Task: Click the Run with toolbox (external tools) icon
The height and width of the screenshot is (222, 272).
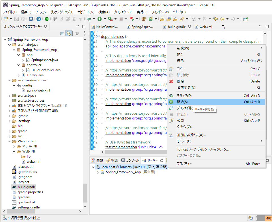Action: pos(110,19)
